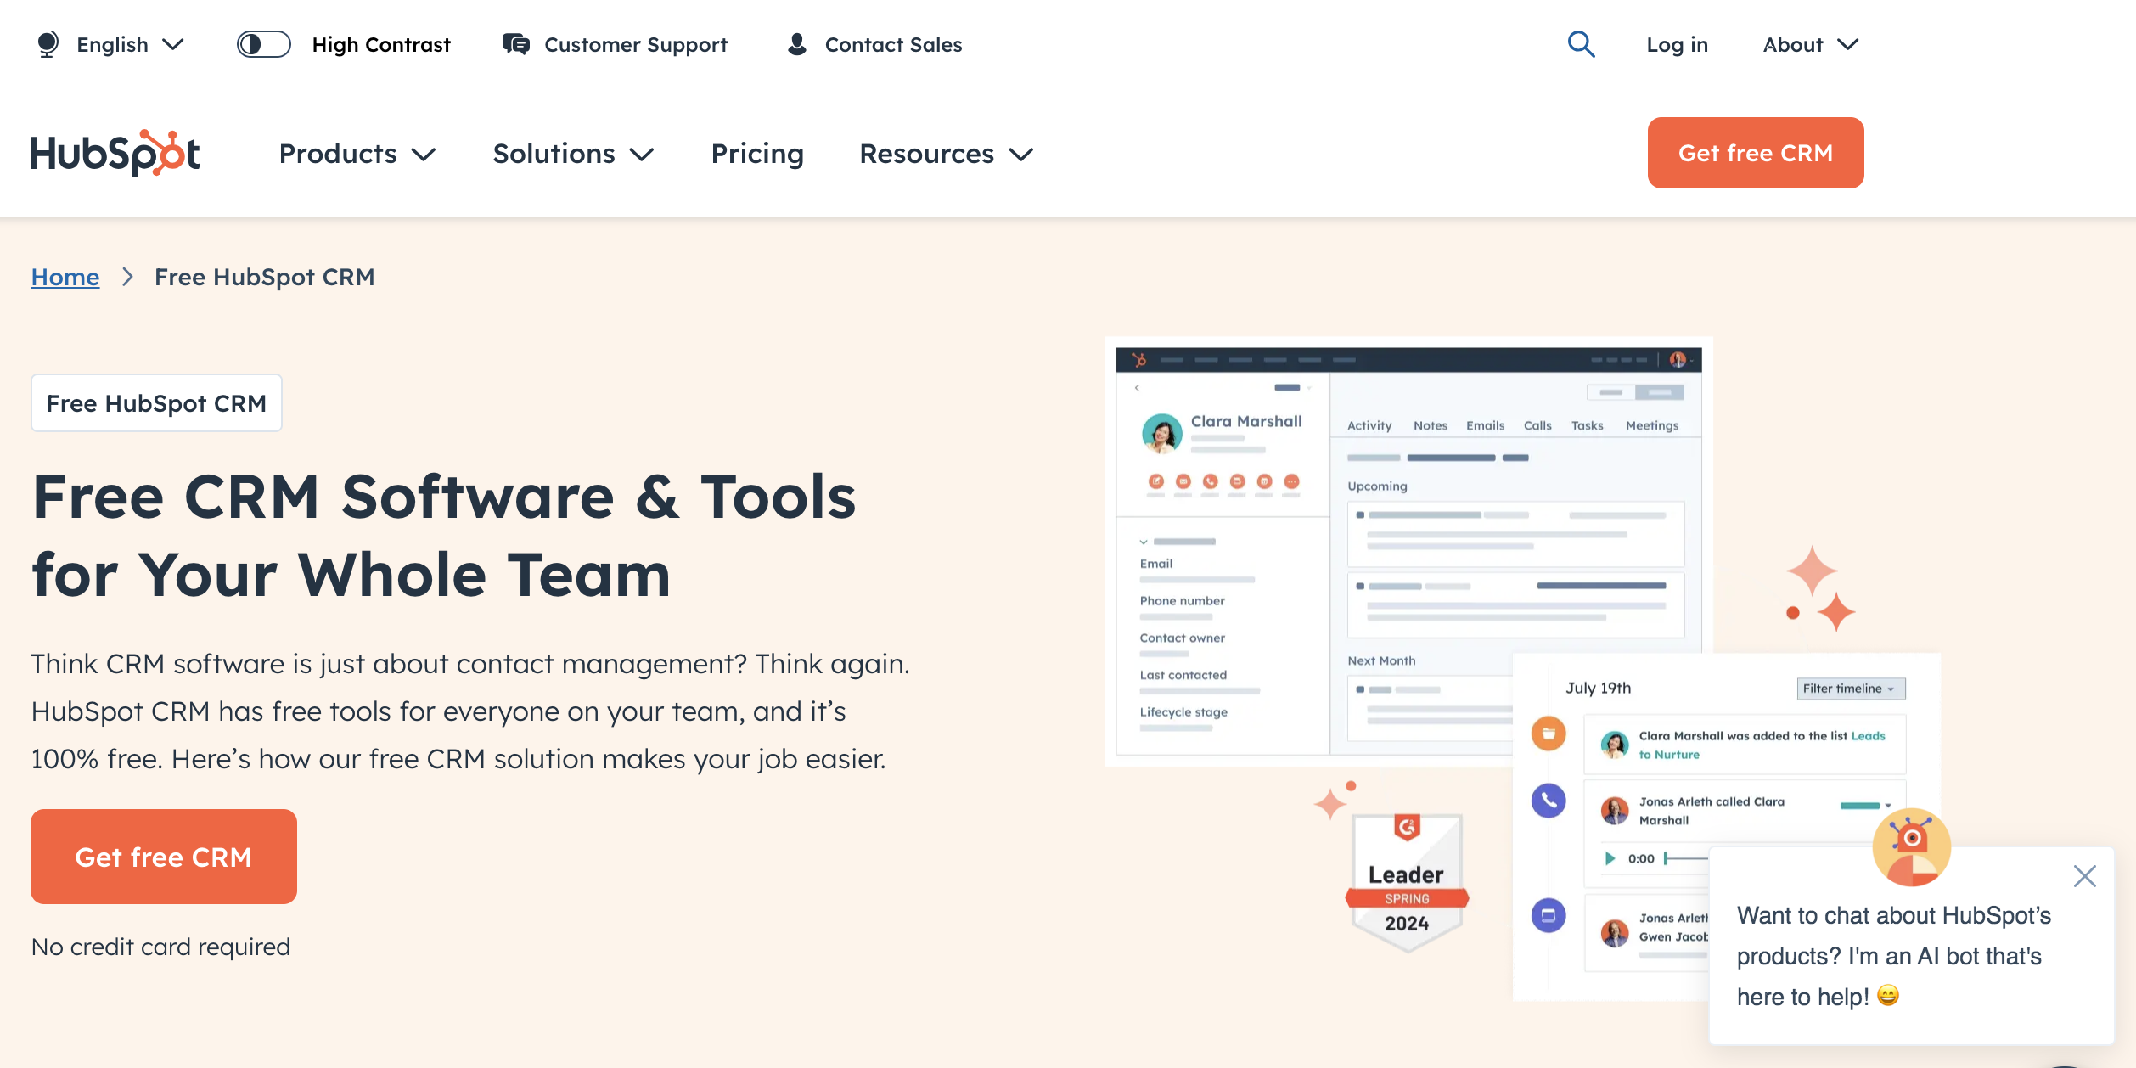Click 'Phone number' field label
The width and height of the screenshot is (2136, 1068).
1183,600
